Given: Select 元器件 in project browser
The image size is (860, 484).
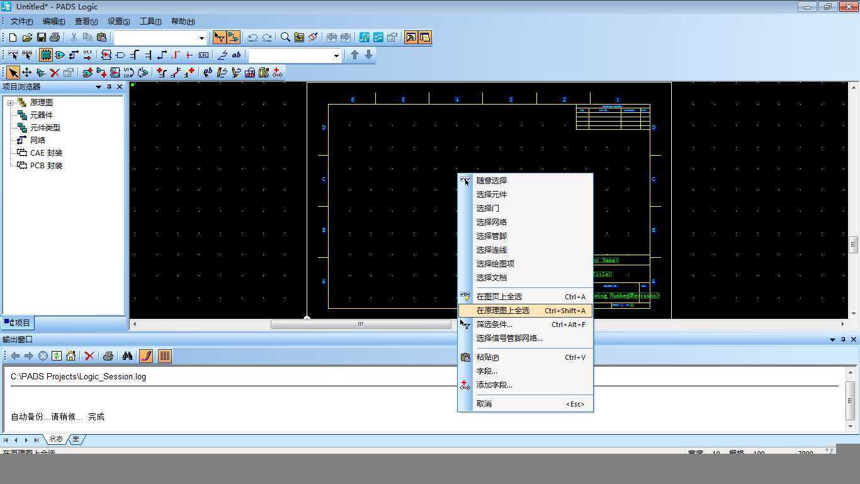Looking at the screenshot, I should point(42,115).
